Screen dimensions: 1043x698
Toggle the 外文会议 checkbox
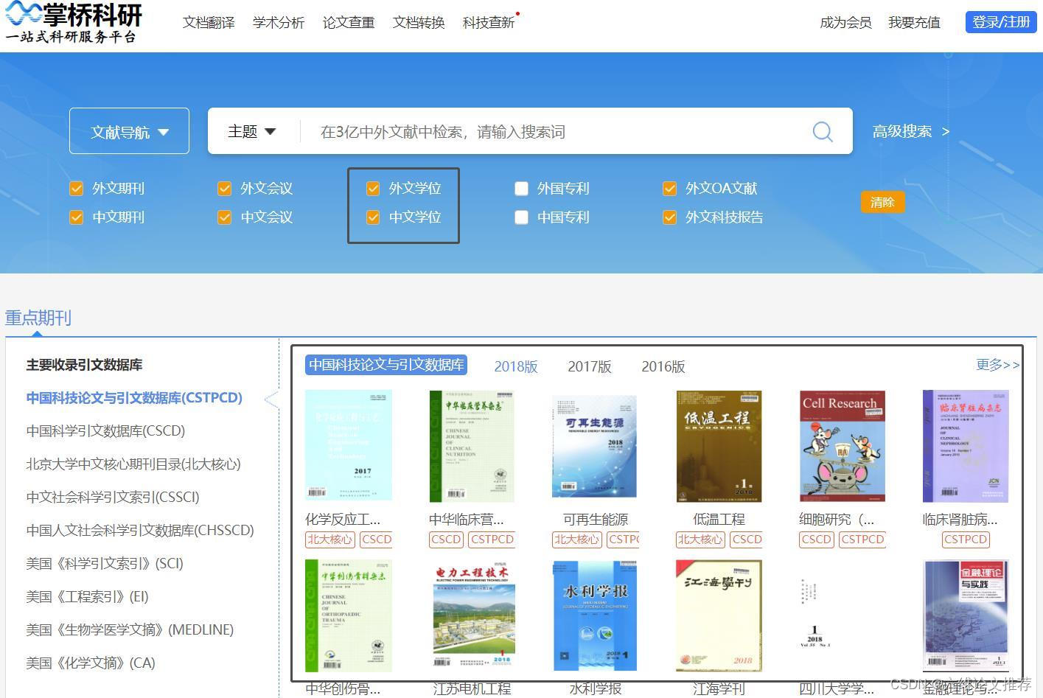click(225, 189)
